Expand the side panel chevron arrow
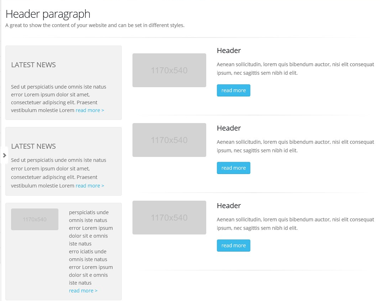Screen dimensions: 380x301 pos(4,155)
